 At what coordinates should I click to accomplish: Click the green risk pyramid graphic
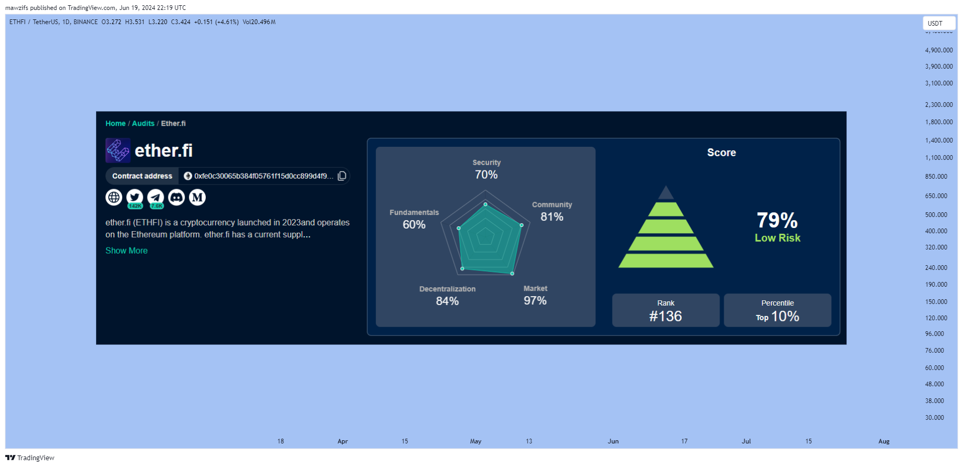click(666, 227)
